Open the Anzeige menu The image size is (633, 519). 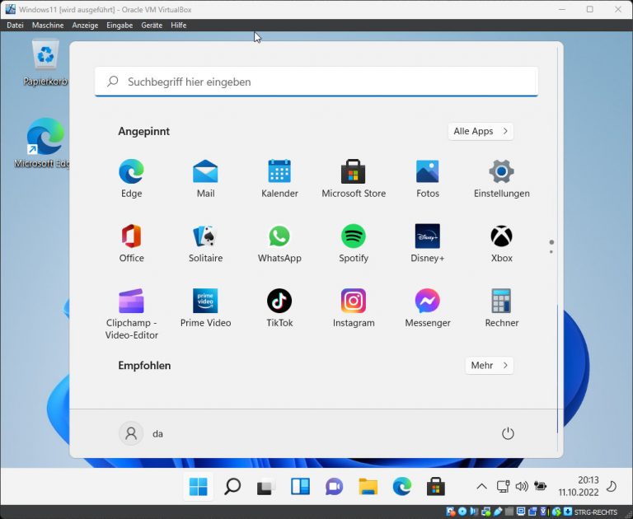(x=85, y=25)
